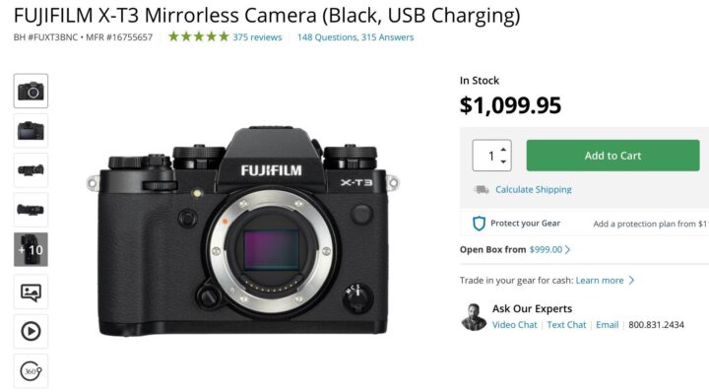
Task: Start a Video Chat with experts
Action: pyautogui.click(x=515, y=325)
